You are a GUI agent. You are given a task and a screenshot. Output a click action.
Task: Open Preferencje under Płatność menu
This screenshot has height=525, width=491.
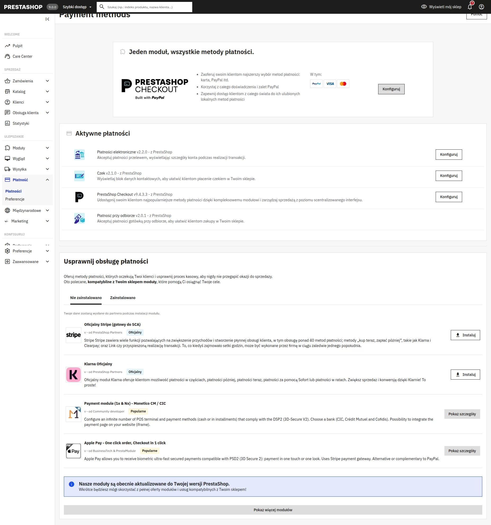click(x=15, y=199)
